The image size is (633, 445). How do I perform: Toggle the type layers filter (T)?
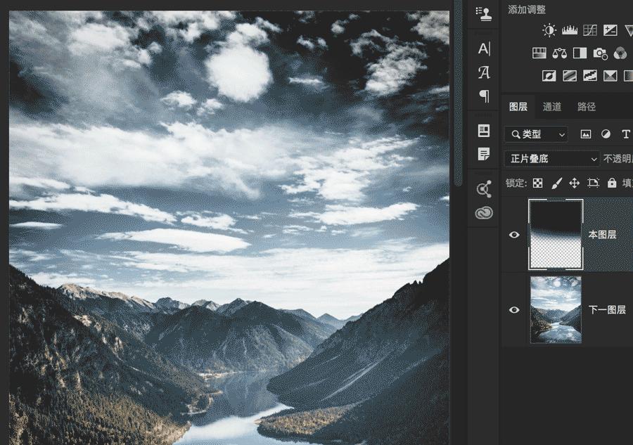626,134
